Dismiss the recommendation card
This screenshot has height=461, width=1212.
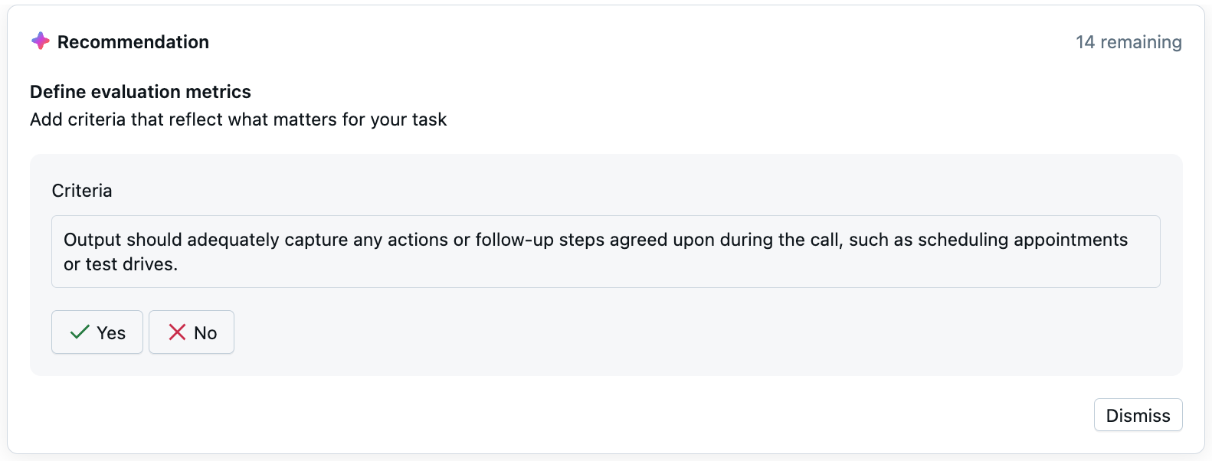pyautogui.click(x=1138, y=415)
